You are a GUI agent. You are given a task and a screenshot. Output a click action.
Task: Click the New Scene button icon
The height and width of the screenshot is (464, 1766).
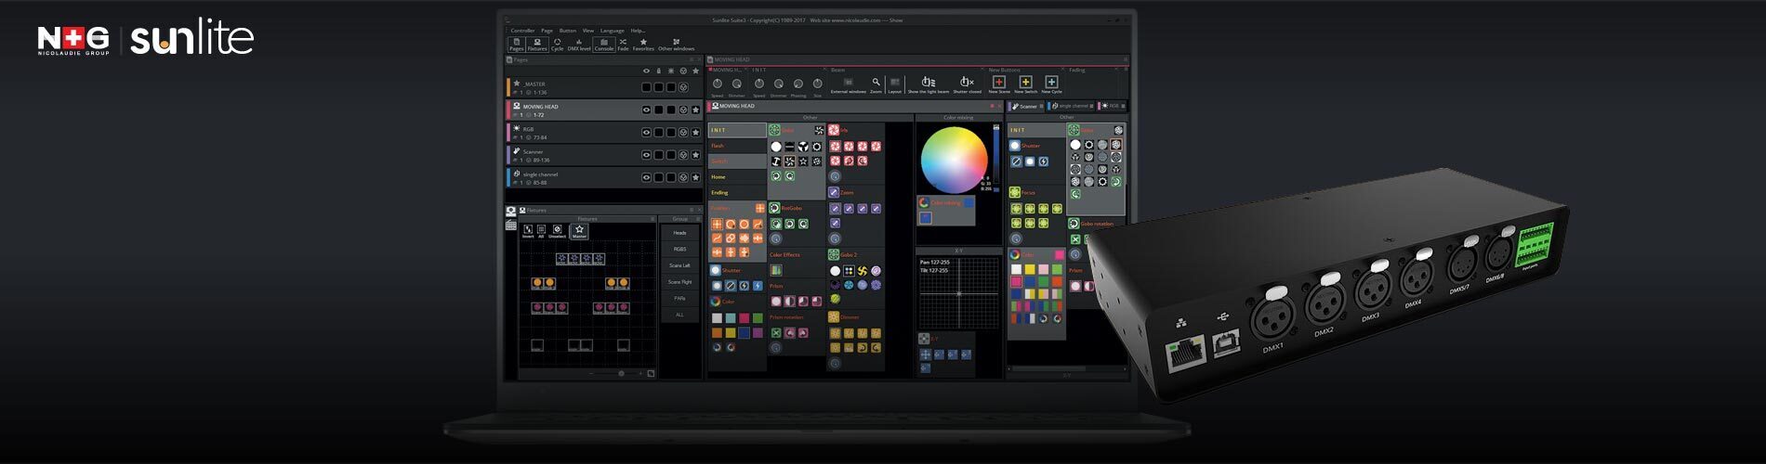tap(999, 84)
